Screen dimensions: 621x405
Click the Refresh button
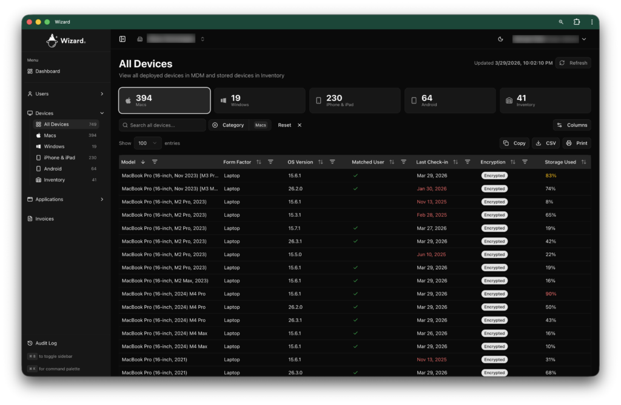[573, 63]
